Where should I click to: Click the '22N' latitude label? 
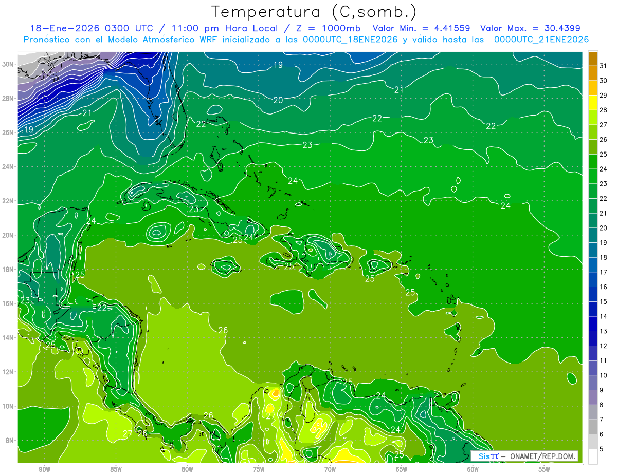[x=8, y=201]
